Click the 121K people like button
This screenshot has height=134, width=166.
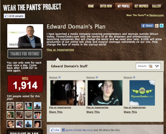click(14, 16)
